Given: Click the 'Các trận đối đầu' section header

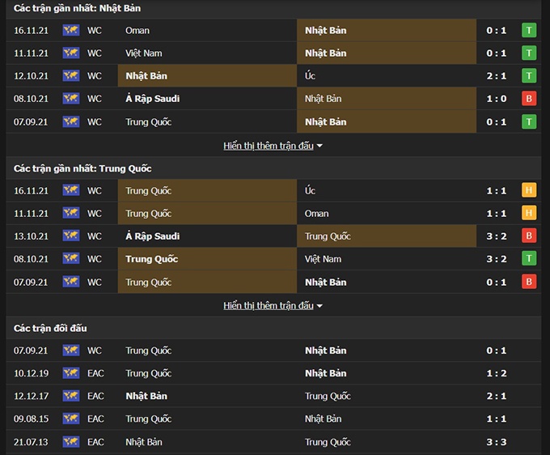Looking at the screenshot, I should (50, 328).
